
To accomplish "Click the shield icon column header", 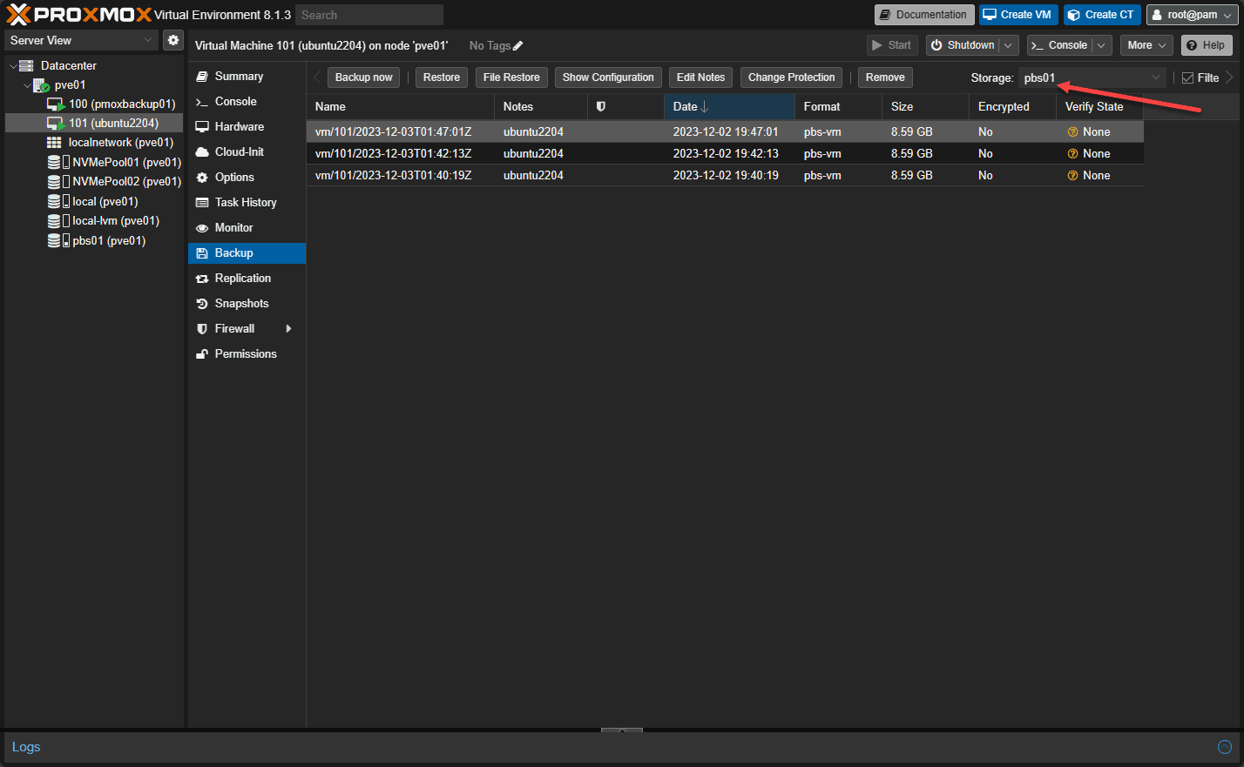I will (600, 106).
